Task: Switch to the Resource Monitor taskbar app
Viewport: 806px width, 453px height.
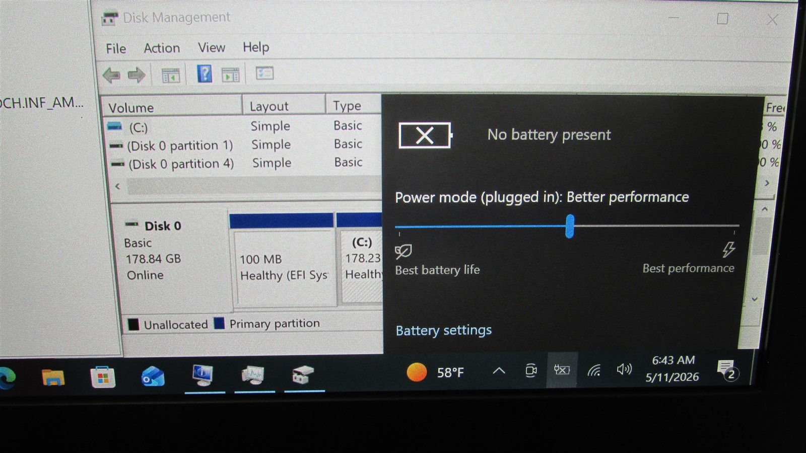Action: point(253,375)
